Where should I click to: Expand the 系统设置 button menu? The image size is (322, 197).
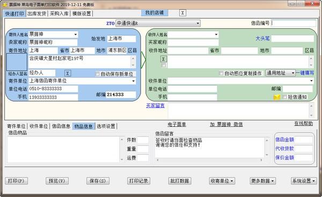pos(304,181)
